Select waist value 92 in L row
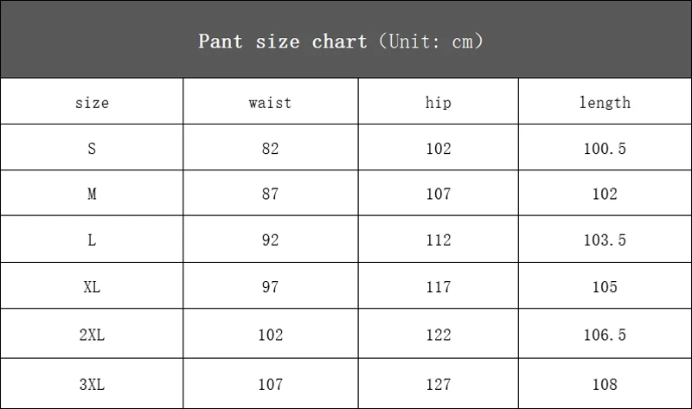 [270, 240]
